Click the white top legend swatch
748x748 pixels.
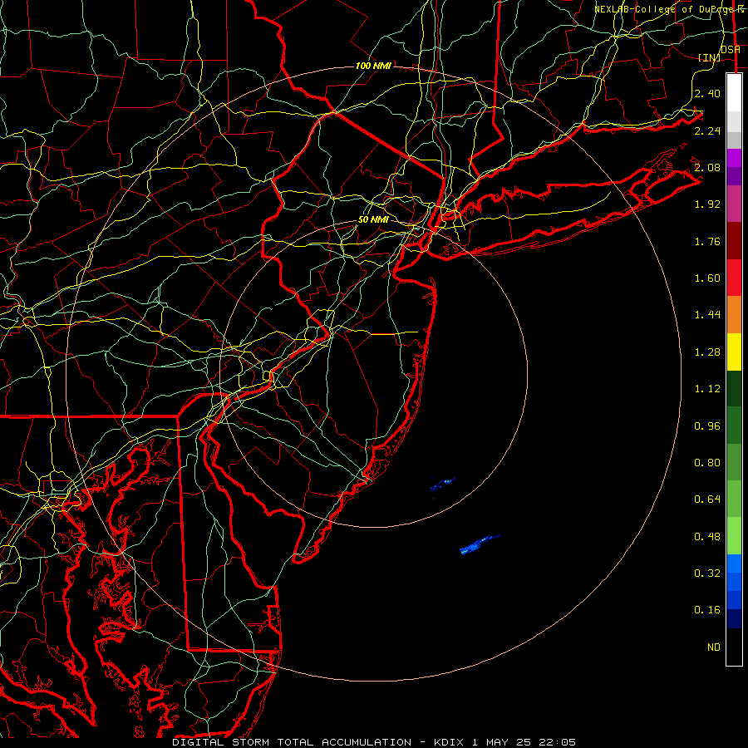pyautogui.click(x=734, y=93)
